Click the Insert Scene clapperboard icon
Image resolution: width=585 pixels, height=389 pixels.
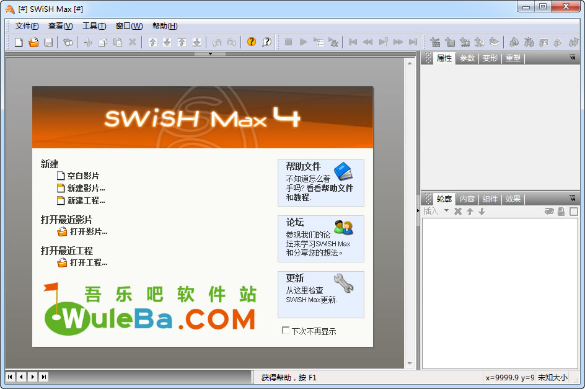(x=435, y=42)
